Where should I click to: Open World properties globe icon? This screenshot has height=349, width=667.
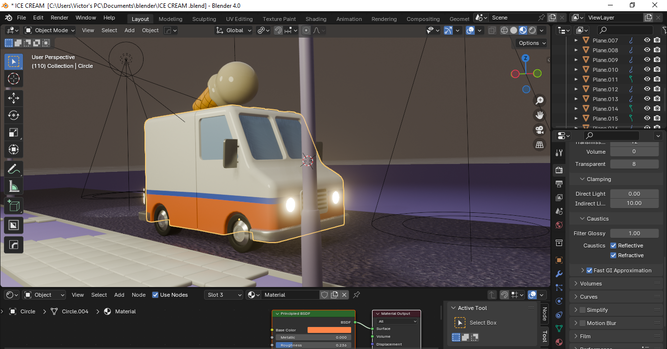click(x=559, y=225)
